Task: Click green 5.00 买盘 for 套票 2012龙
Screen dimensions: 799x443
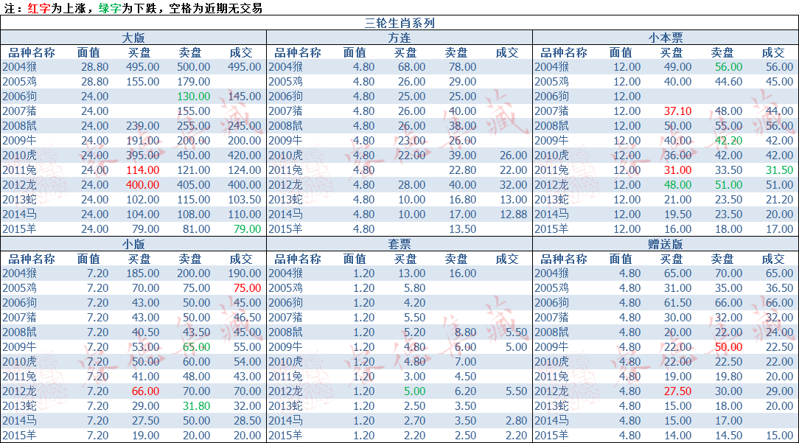Action: (x=414, y=392)
